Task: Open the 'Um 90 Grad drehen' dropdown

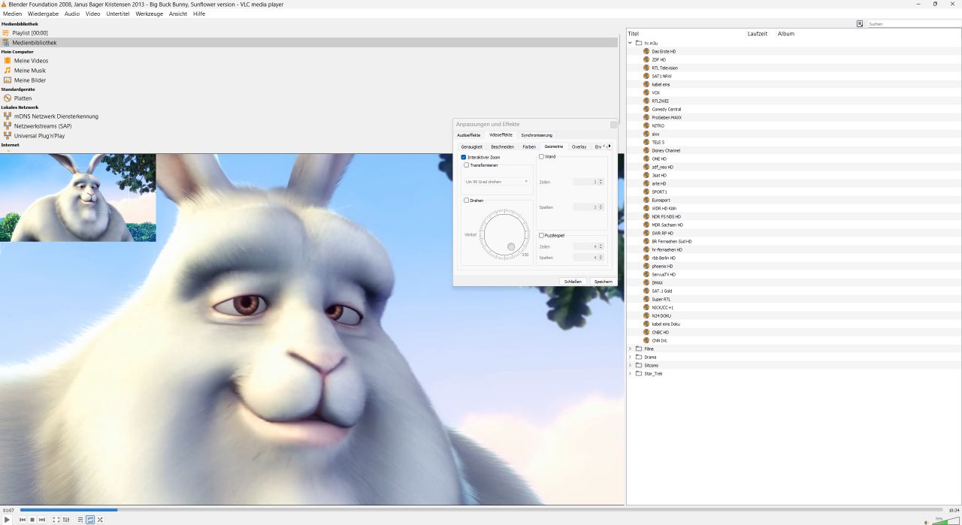Action: [497, 182]
